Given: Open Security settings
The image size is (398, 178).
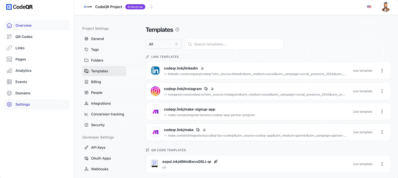Looking at the screenshot, I should [x=104, y=125].
